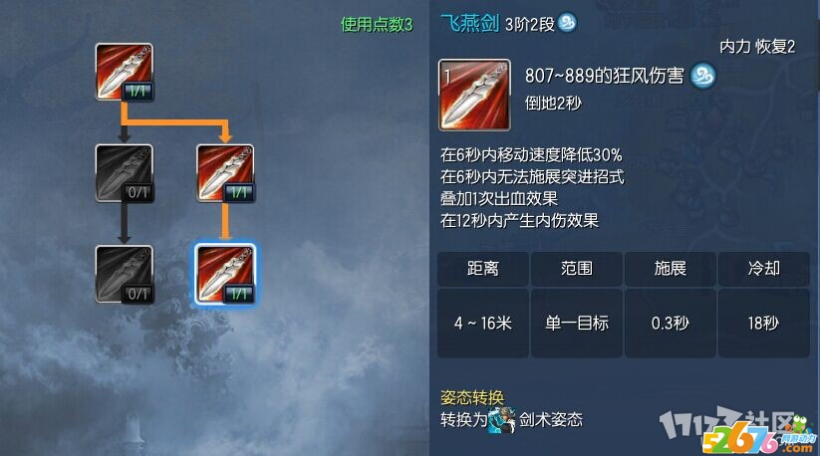Select the active right middle skill node
820x456 pixels.
point(225,173)
